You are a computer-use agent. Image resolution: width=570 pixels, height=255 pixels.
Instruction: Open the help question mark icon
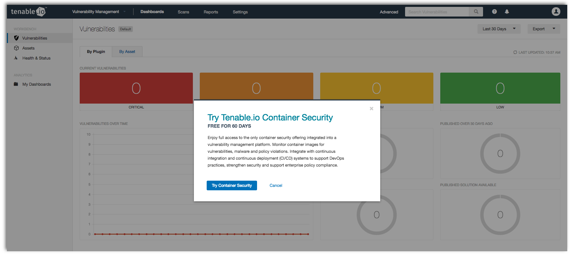(x=494, y=12)
